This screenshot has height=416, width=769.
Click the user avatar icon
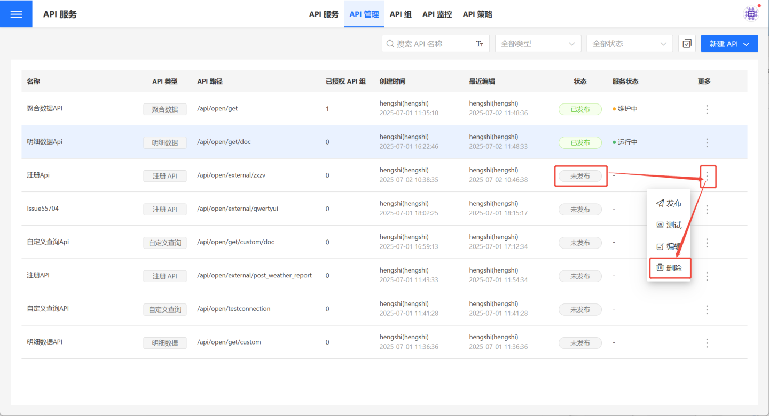[x=751, y=14]
